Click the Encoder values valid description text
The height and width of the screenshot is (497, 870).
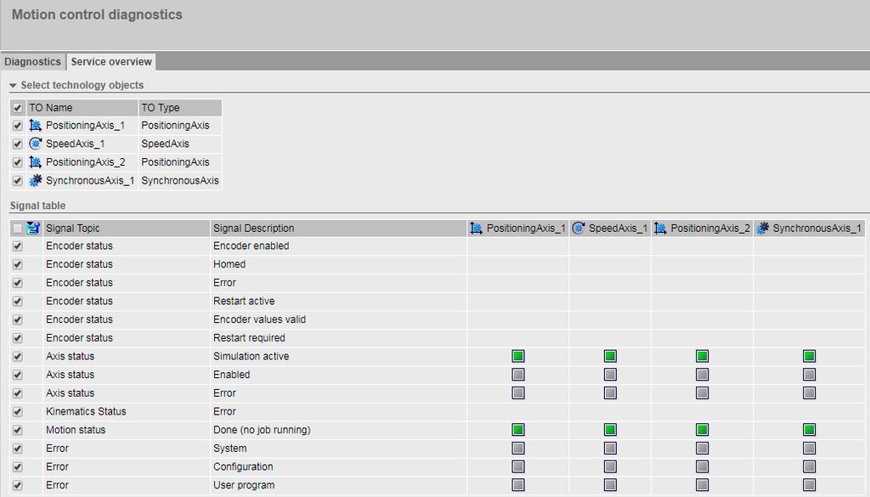tap(259, 319)
